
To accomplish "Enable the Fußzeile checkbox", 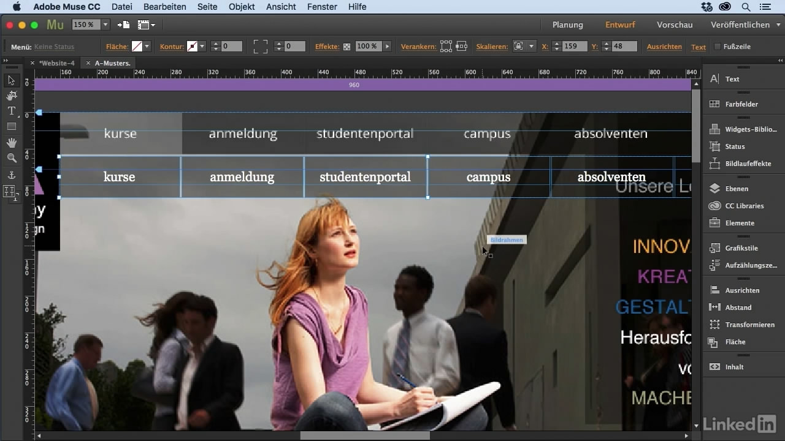I will (718, 47).
